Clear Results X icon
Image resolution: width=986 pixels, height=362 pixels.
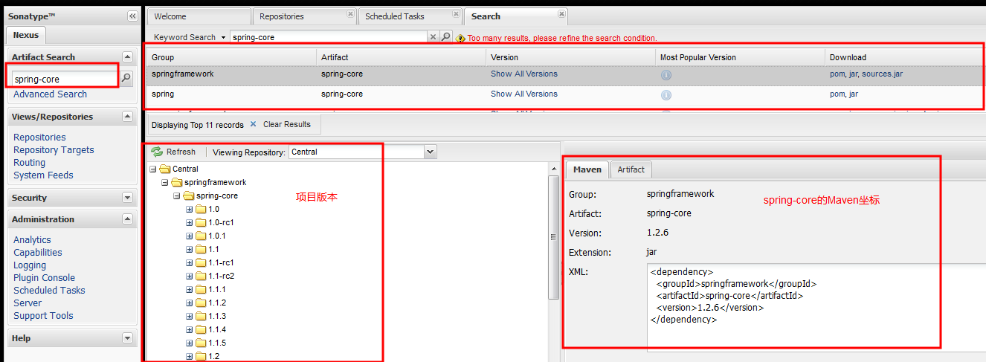(254, 124)
